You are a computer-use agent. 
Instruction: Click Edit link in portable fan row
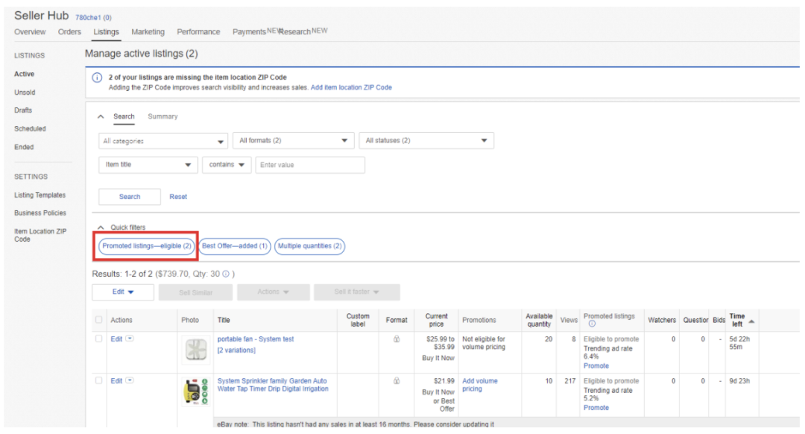tap(116, 339)
